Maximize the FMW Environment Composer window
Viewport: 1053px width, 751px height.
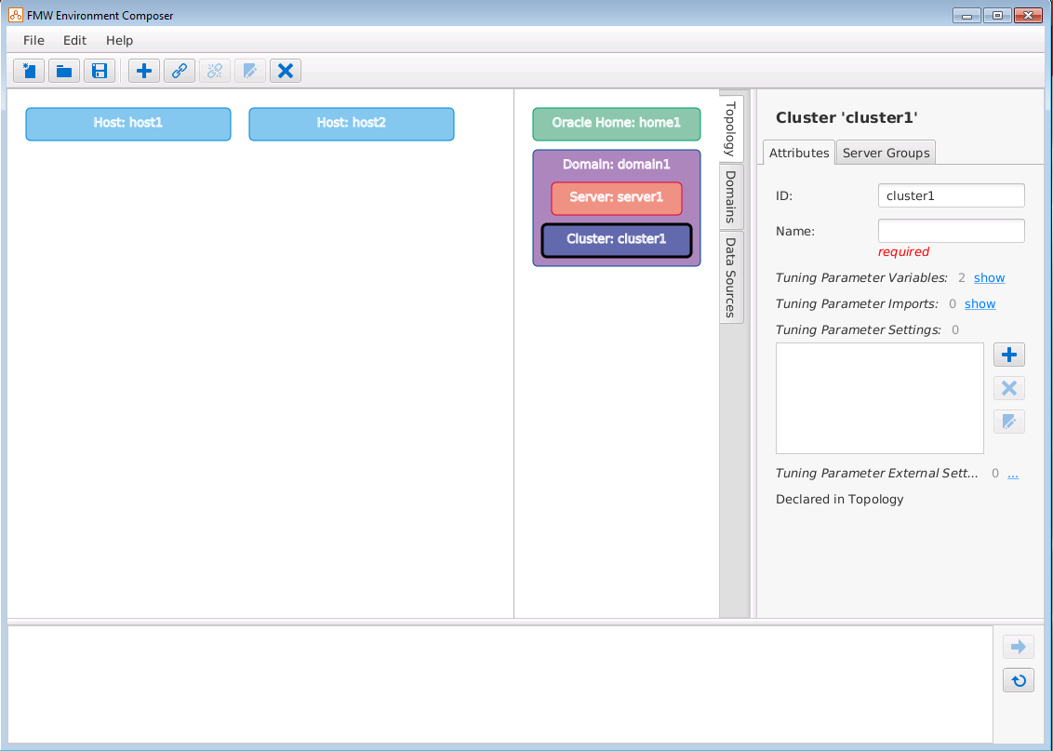[x=997, y=16]
